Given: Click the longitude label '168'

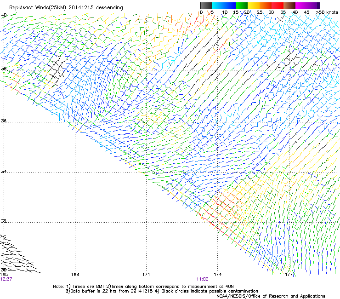Looking at the screenshot, I should pyautogui.click(x=75, y=275).
